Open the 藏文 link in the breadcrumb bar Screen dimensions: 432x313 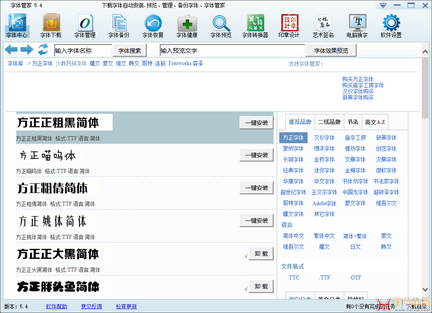click(x=95, y=63)
